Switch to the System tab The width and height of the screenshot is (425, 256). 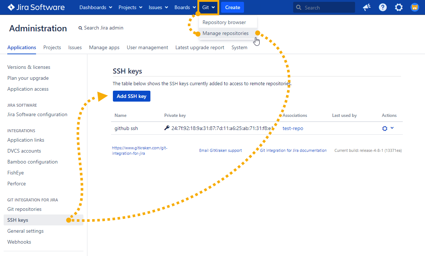coord(239,48)
